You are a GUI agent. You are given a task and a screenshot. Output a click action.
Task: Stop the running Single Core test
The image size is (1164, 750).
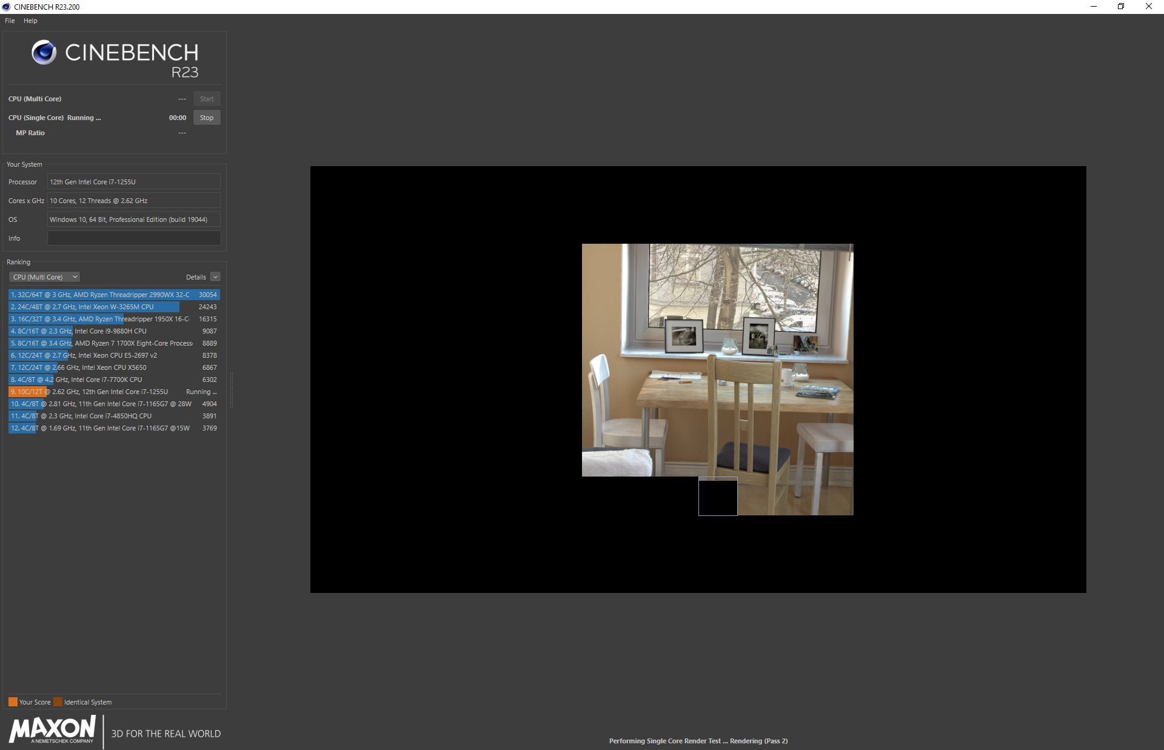206,118
